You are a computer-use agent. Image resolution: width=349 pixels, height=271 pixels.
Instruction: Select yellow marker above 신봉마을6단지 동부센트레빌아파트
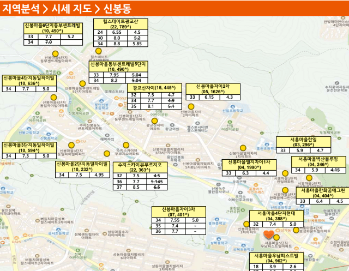coord(55,53)
